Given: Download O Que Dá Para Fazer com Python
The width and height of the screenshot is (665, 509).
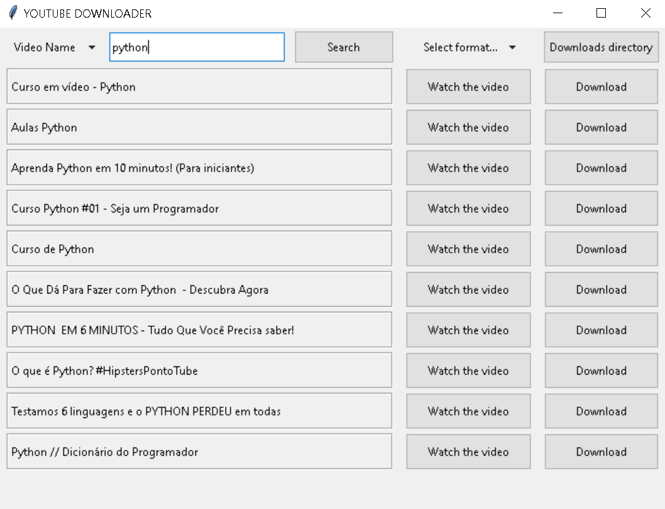Looking at the screenshot, I should (x=601, y=290).
